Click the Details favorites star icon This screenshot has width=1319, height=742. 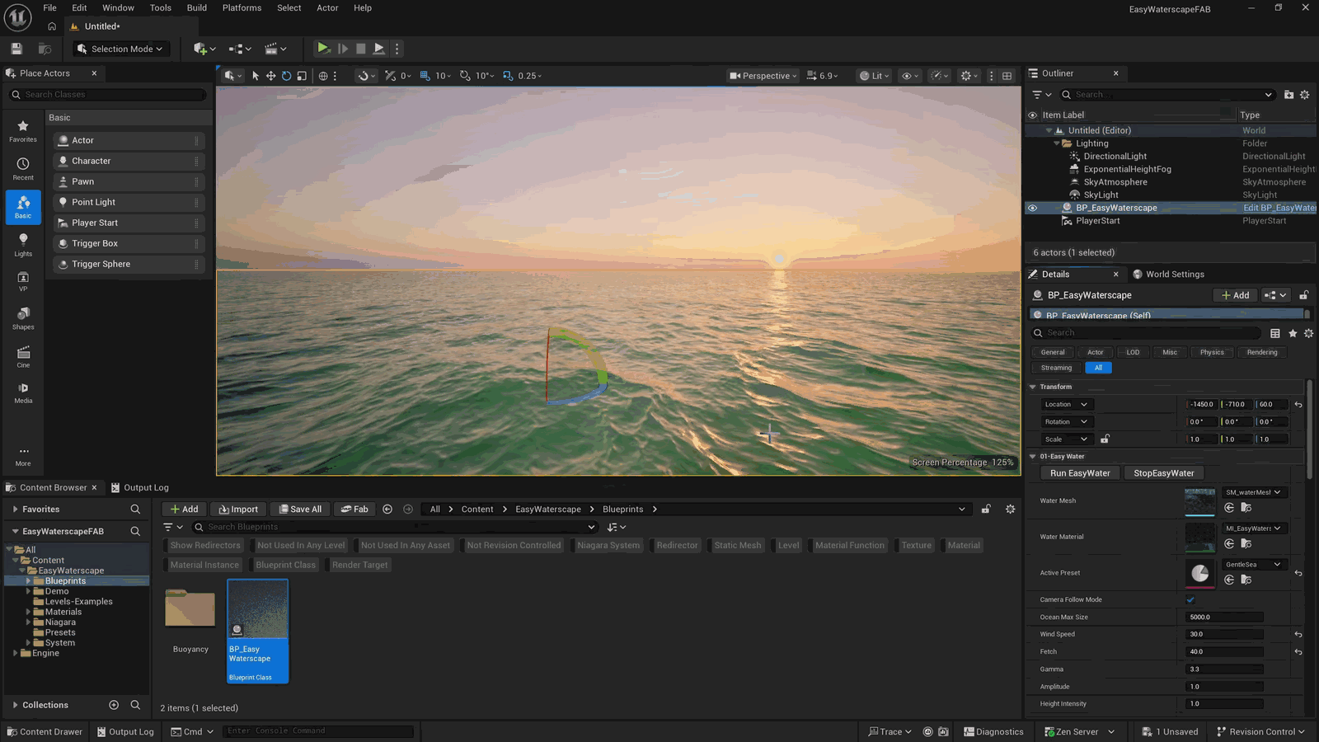point(1293,333)
